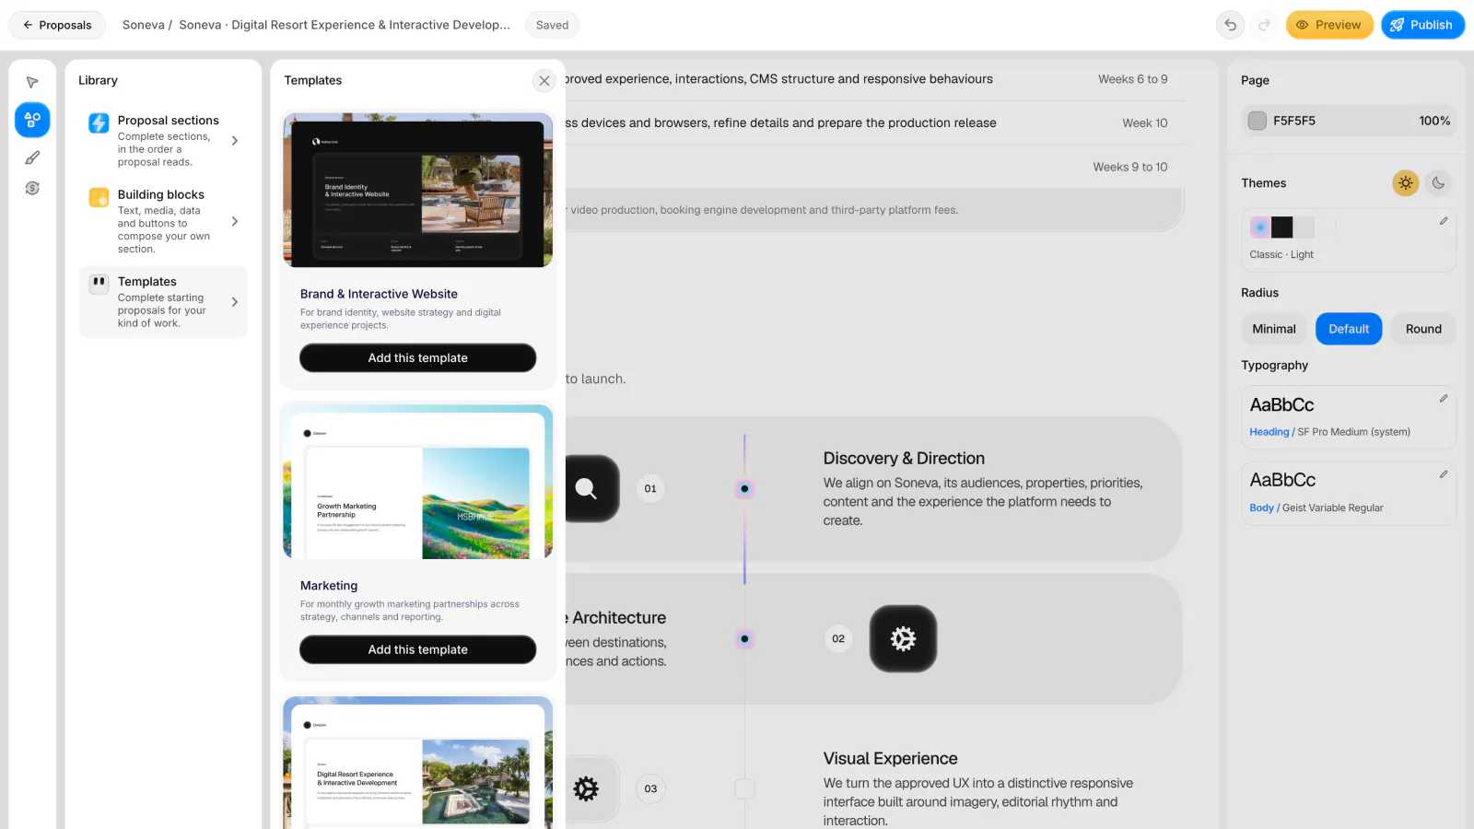Expand Templates chevron in Library
1474x829 pixels.
click(235, 302)
